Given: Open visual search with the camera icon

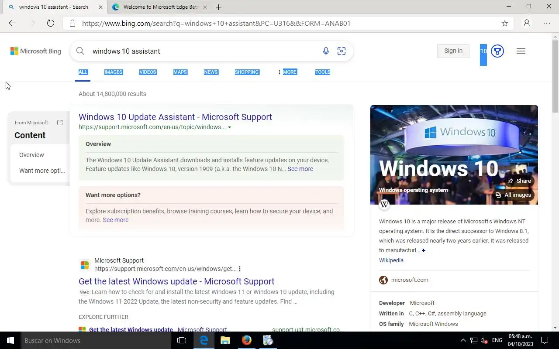Looking at the screenshot, I should [342, 51].
